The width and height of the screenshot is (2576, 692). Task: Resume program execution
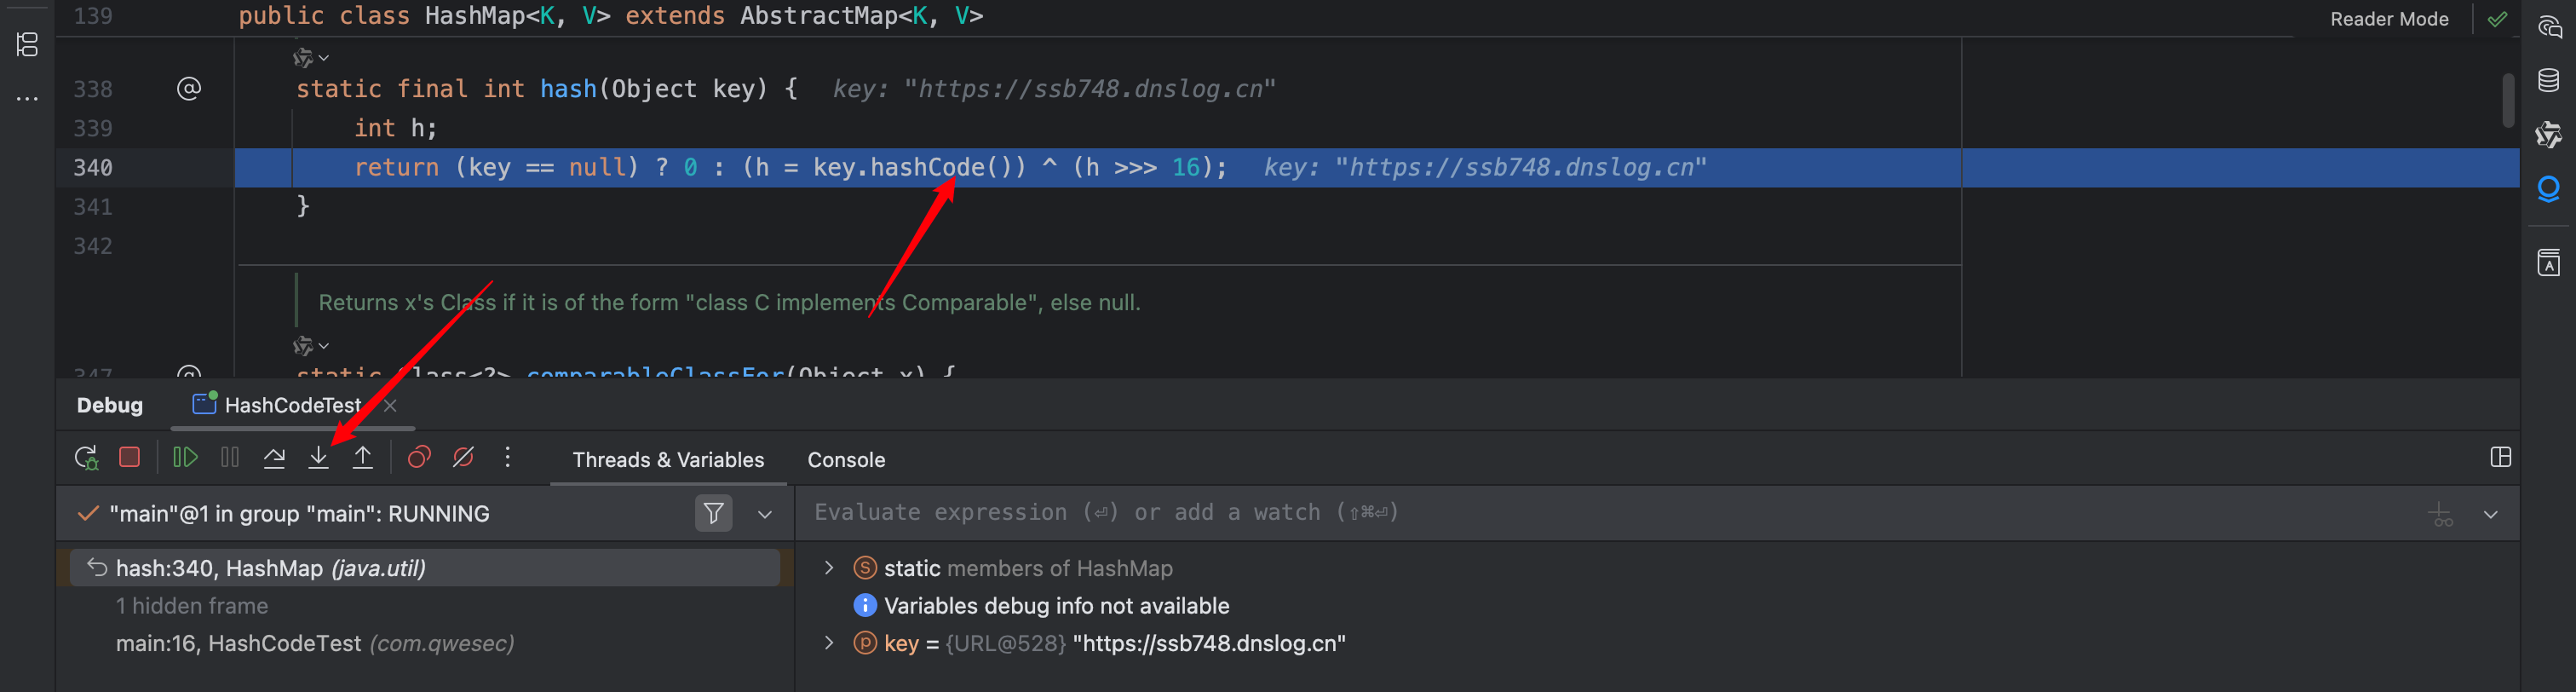[185, 458]
